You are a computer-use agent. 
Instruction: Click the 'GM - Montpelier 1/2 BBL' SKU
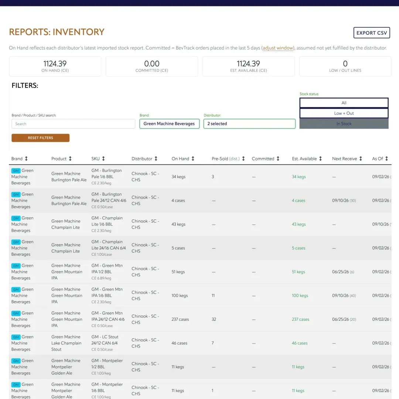[x=107, y=364]
